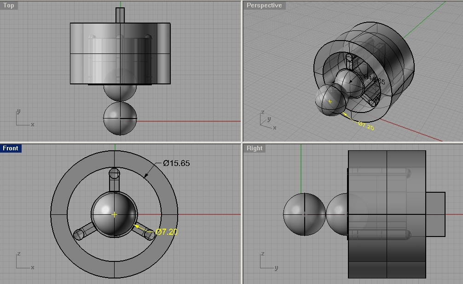Select the Ø15.65 dimension text in Front view
Screen dimensions: 463x284
176,163
